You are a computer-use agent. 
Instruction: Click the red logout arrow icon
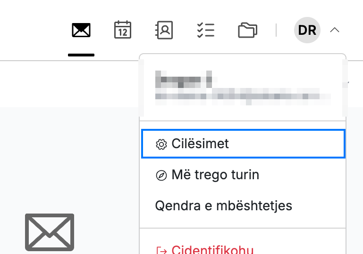(x=161, y=251)
